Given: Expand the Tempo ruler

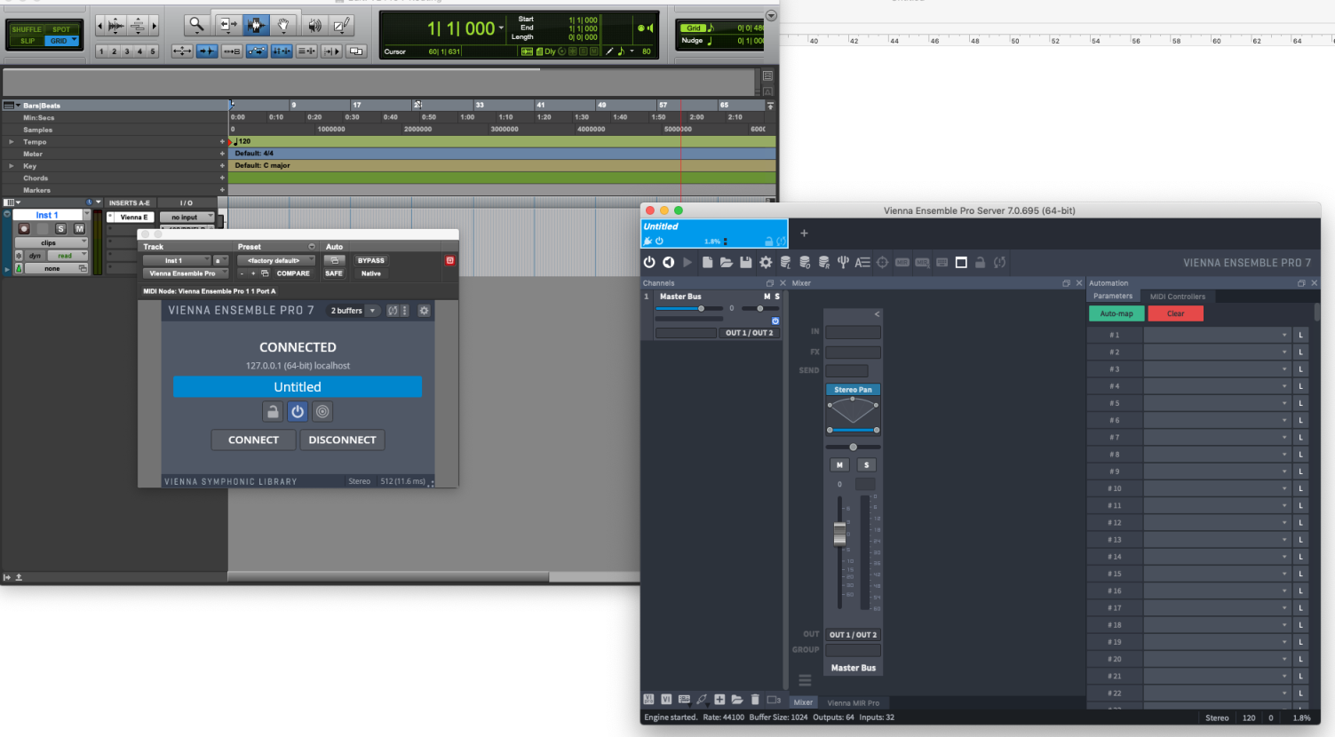Looking at the screenshot, I should click(x=12, y=142).
